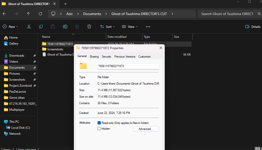Open the Sort dropdown menu
Image resolution: width=262 pixels, height=150 pixels.
[x=107, y=27]
